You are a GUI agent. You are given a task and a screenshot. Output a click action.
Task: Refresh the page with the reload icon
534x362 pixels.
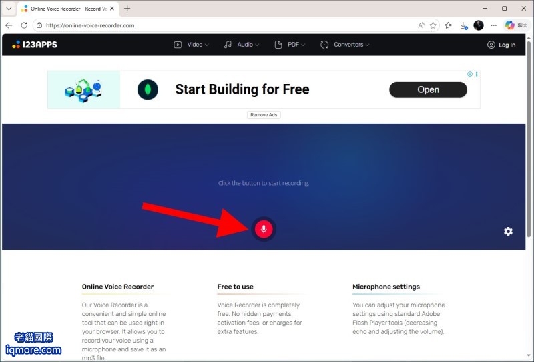pos(24,25)
